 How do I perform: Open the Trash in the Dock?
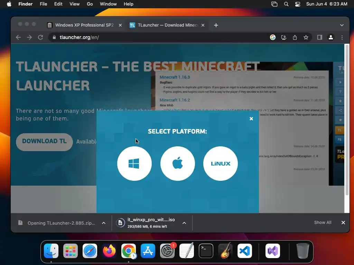[x=303, y=251]
